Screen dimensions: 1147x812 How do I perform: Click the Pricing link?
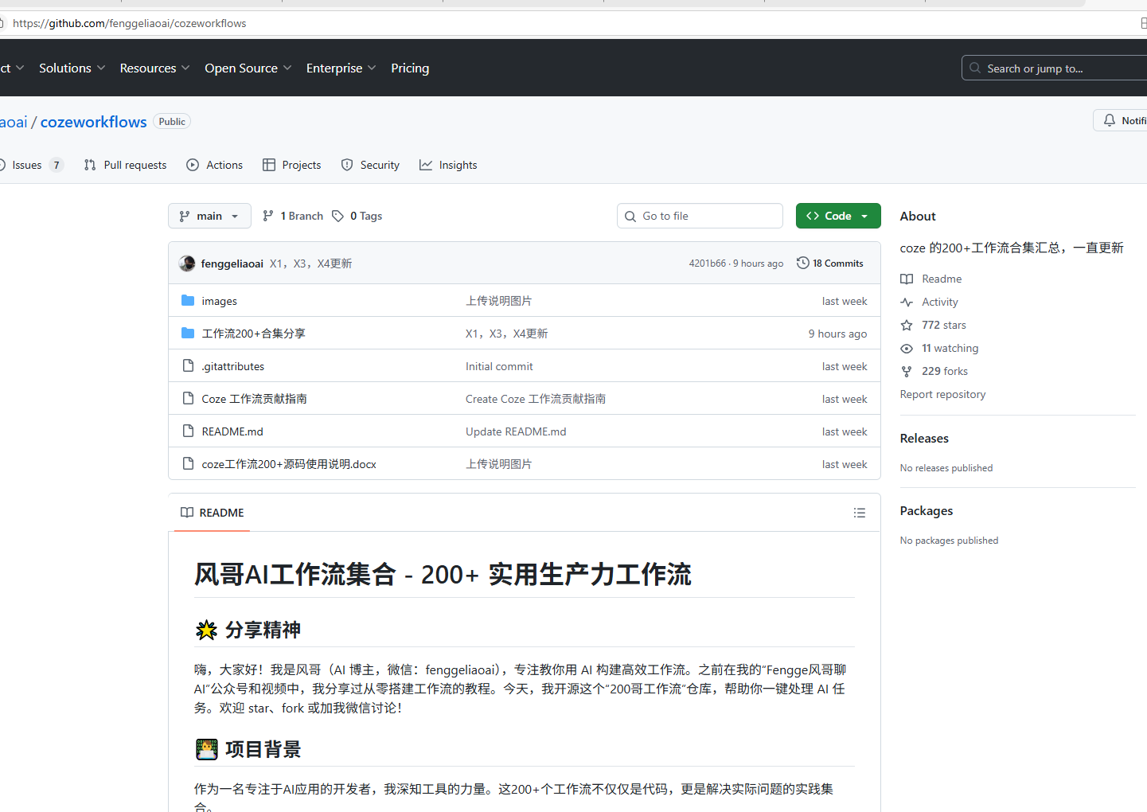click(410, 68)
